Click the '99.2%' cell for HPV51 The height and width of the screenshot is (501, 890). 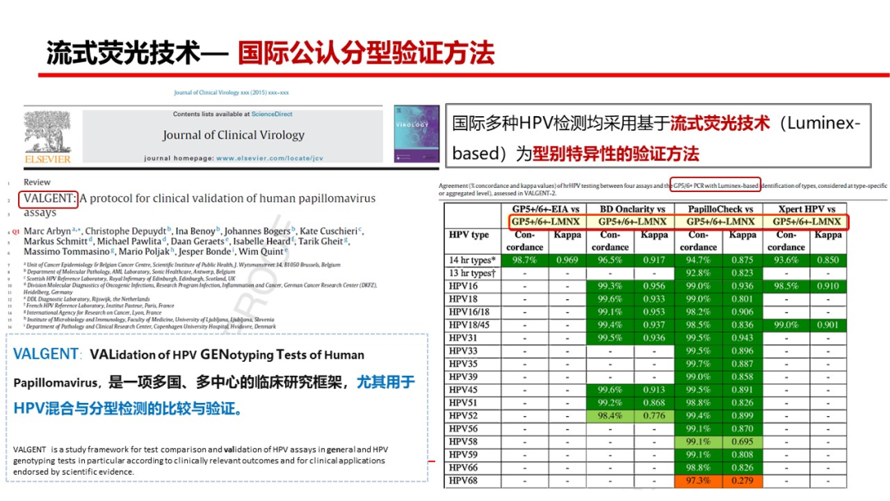[610, 402]
